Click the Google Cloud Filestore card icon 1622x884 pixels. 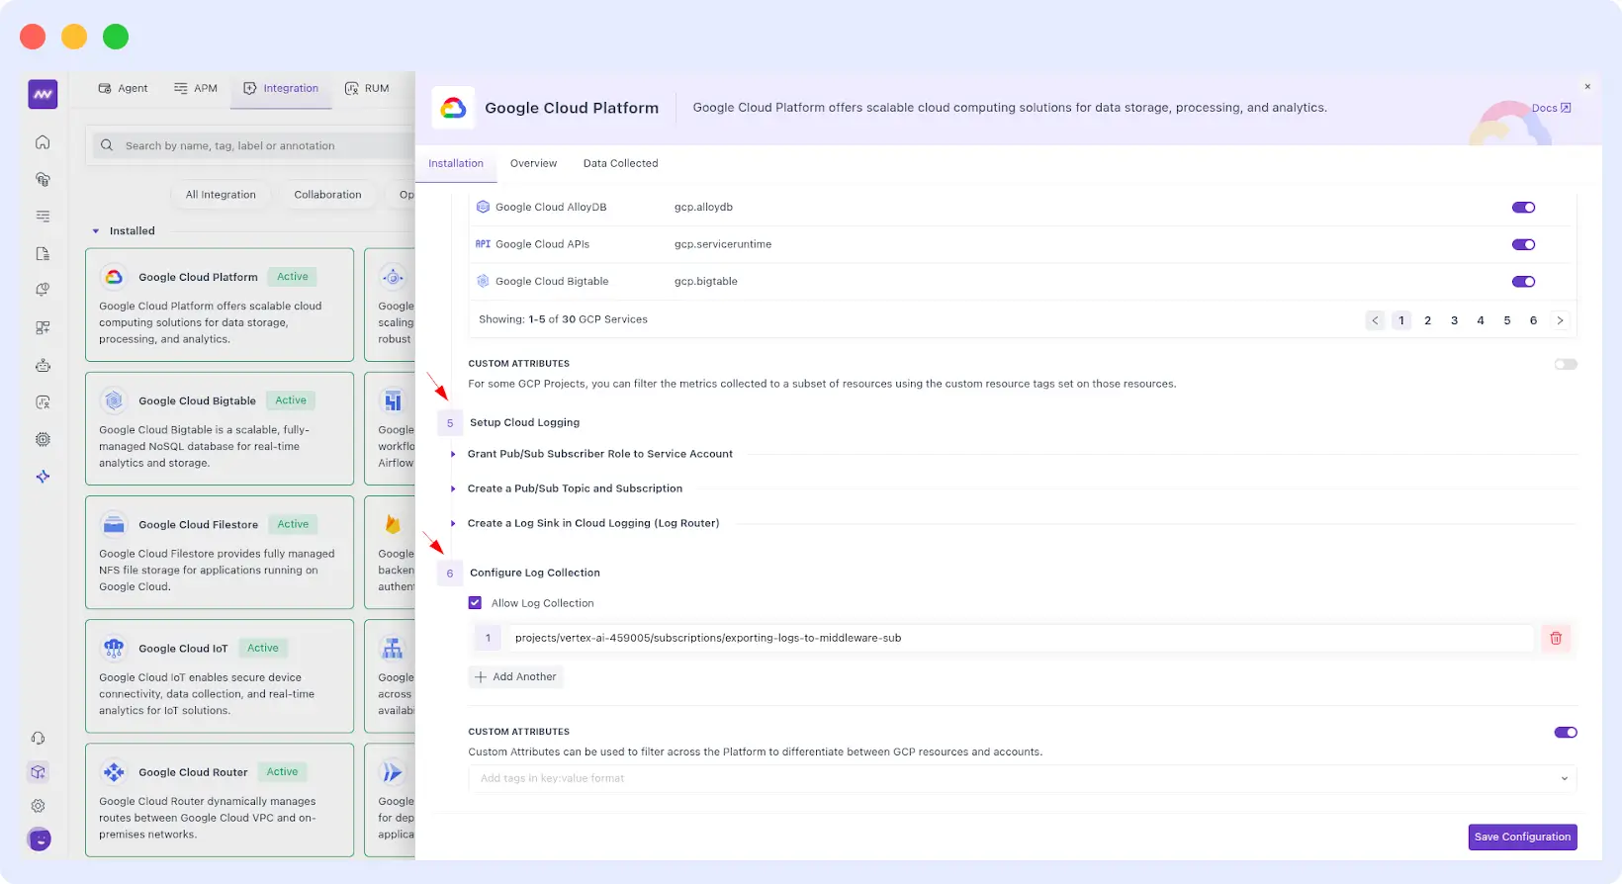pos(114,524)
